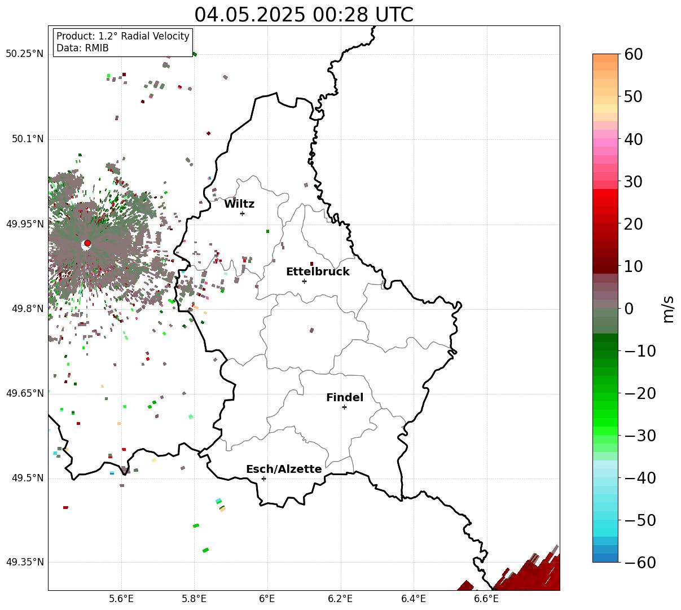The width and height of the screenshot is (681, 610).
Task: Click the colorbar −20 tick label
Action: tap(640, 393)
